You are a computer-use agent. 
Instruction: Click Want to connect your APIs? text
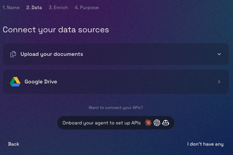pyautogui.click(x=116, y=108)
